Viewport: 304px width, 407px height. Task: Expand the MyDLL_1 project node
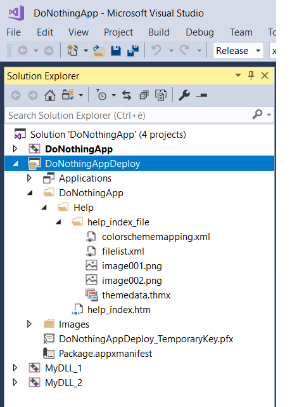[15, 368]
